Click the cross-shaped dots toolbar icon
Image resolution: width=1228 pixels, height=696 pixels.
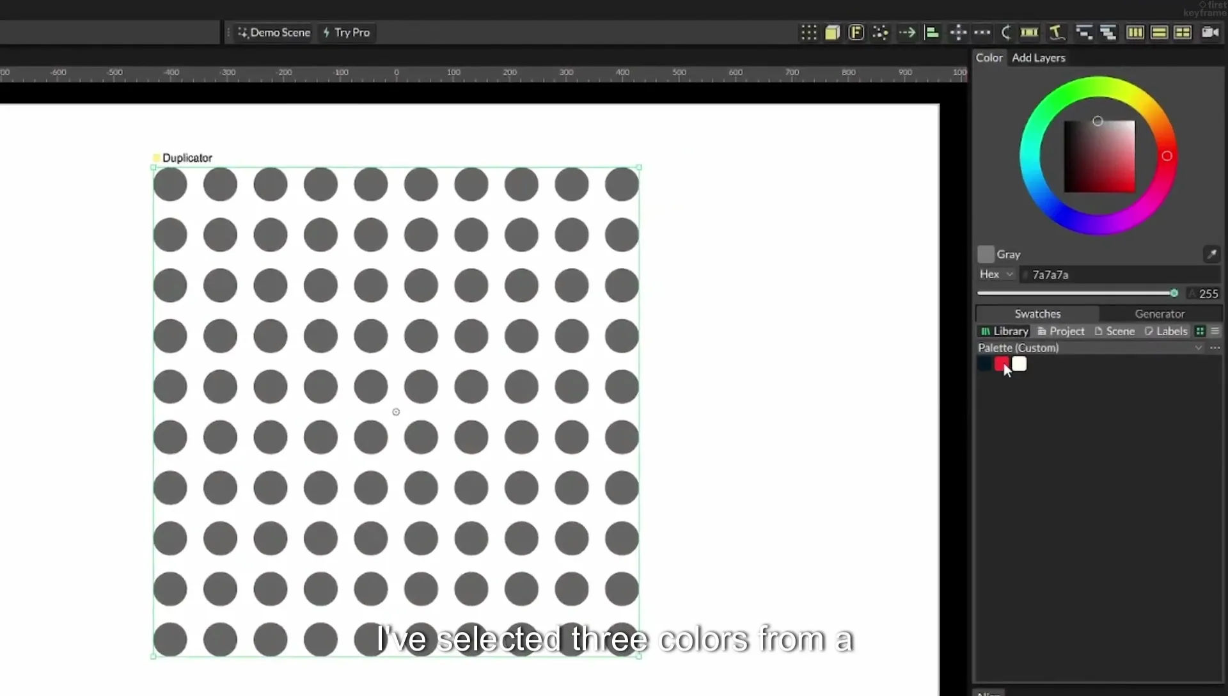point(958,33)
